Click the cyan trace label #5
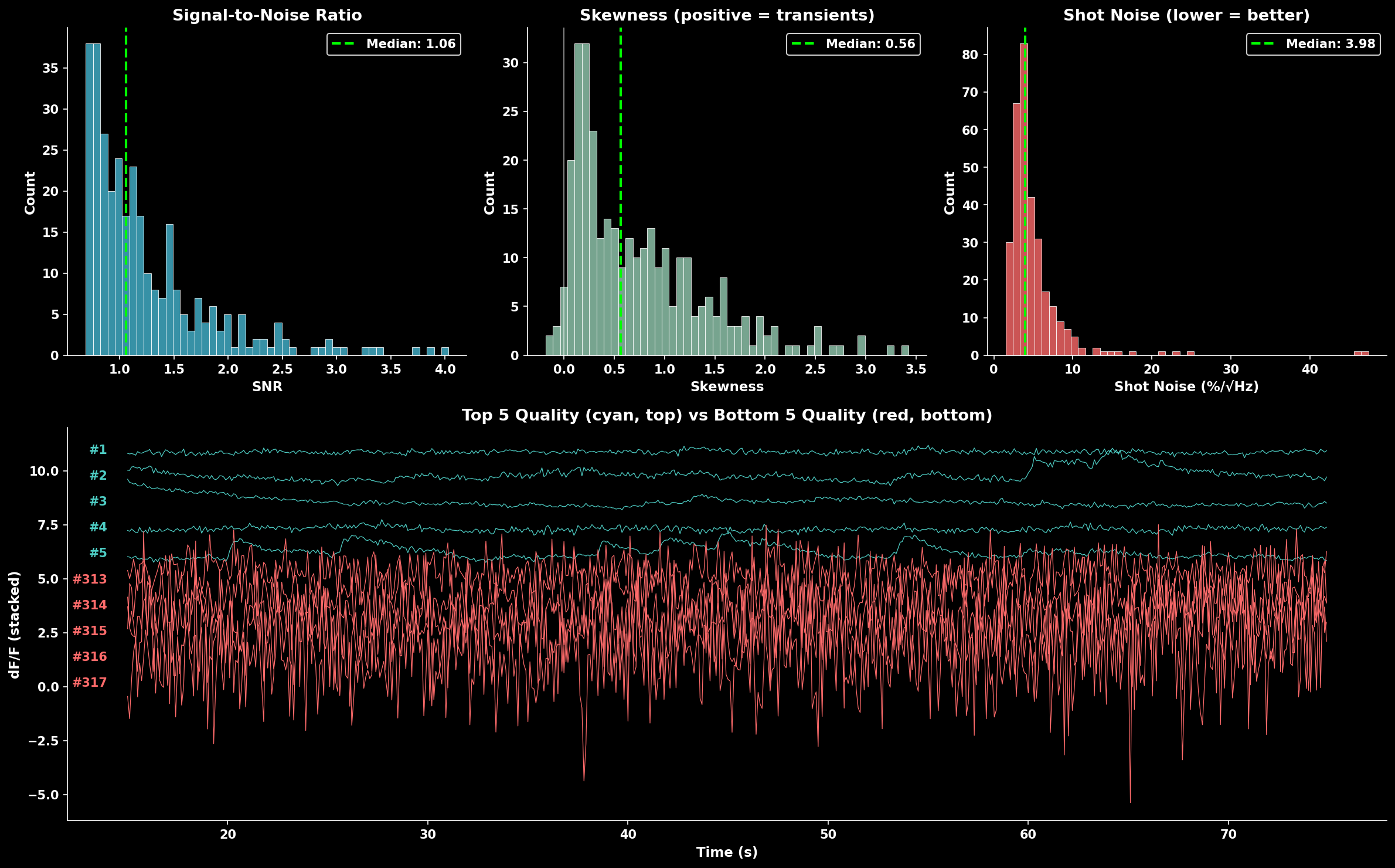The image size is (1395, 868). coord(98,553)
